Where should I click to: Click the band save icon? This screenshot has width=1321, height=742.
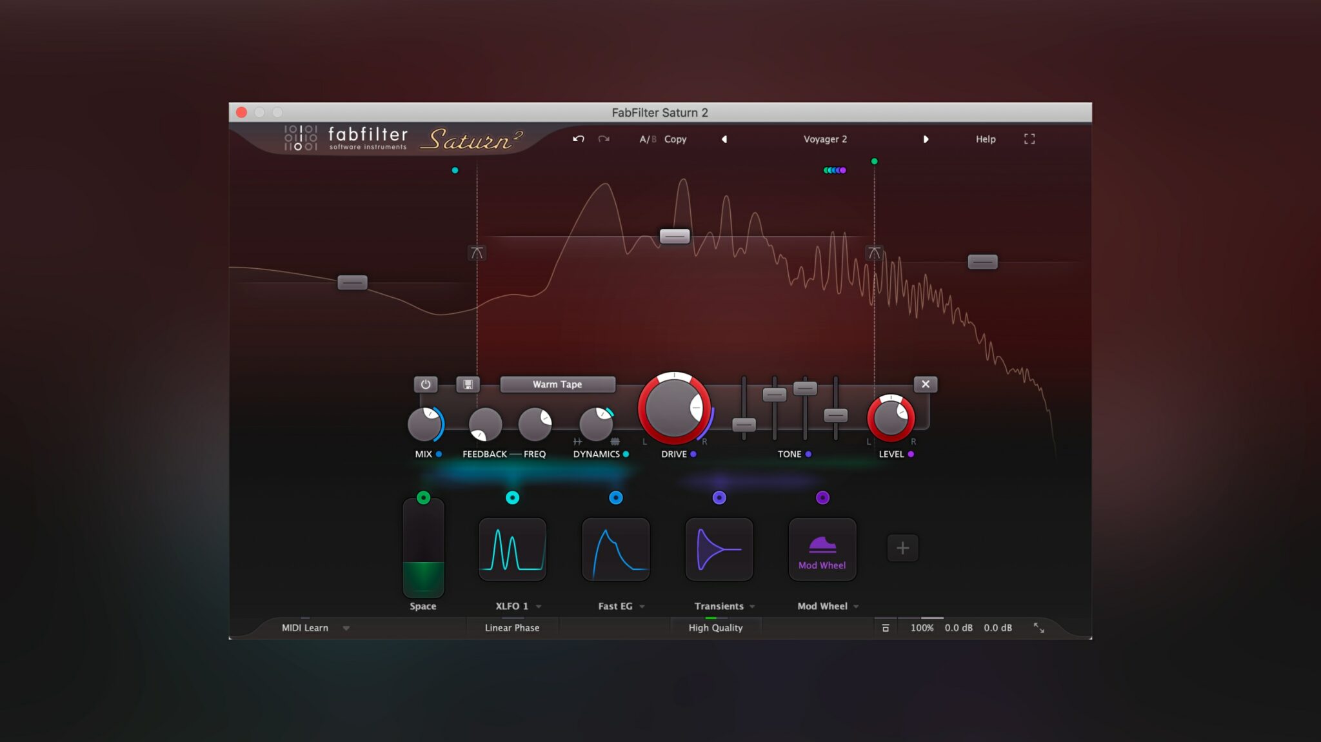click(x=468, y=384)
